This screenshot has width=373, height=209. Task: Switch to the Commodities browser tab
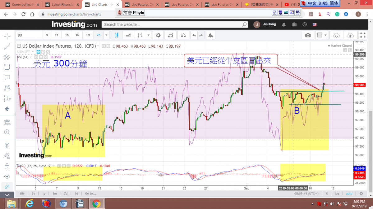point(22,5)
